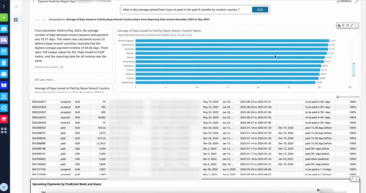Screen dimensions: 366x193
Task: Click the 'Did you mean...' heading
Action: (x=45, y=80)
